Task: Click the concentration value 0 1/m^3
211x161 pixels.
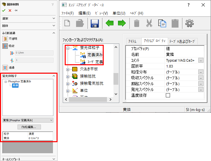Action: click(33, 138)
